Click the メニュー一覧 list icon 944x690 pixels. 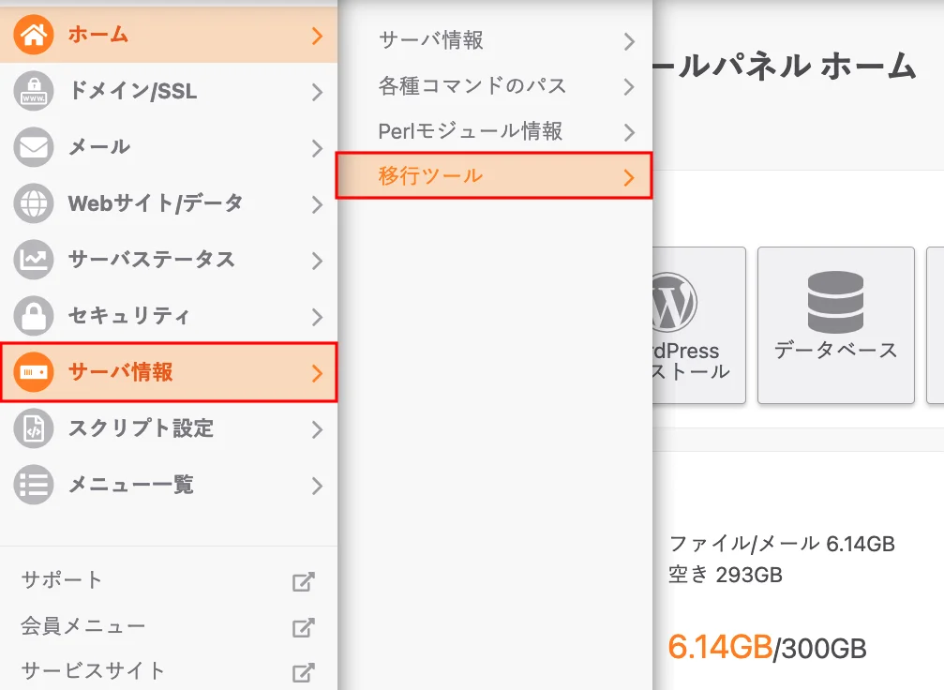[34, 486]
